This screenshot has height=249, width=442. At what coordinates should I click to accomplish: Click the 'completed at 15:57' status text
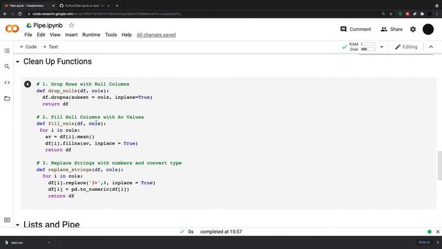(x=221, y=232)
